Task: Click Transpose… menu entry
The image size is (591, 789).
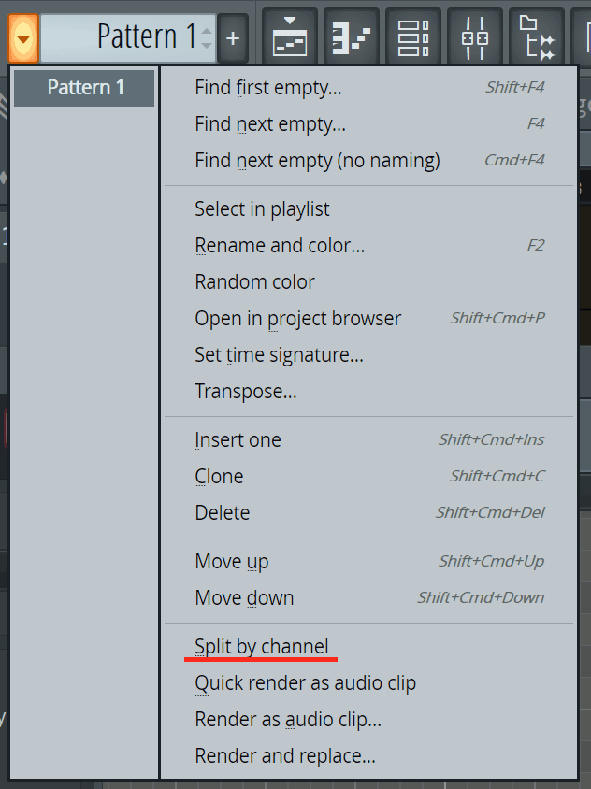Action: tap(245, 392)
